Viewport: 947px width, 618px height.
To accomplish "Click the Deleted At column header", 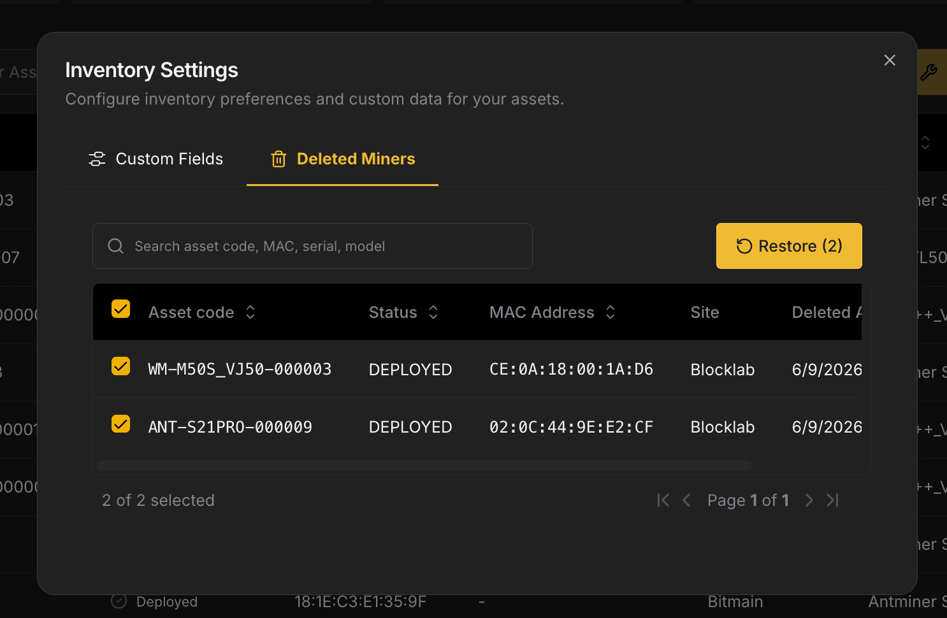I will point(827,312).
